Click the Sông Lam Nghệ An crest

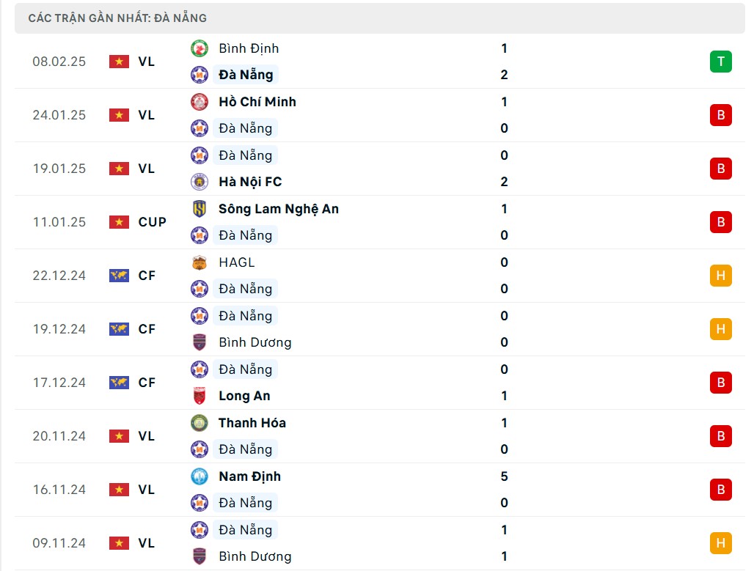(199, 209)
